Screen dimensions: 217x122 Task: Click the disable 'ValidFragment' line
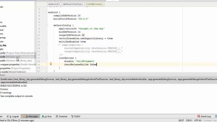[79, 61]
